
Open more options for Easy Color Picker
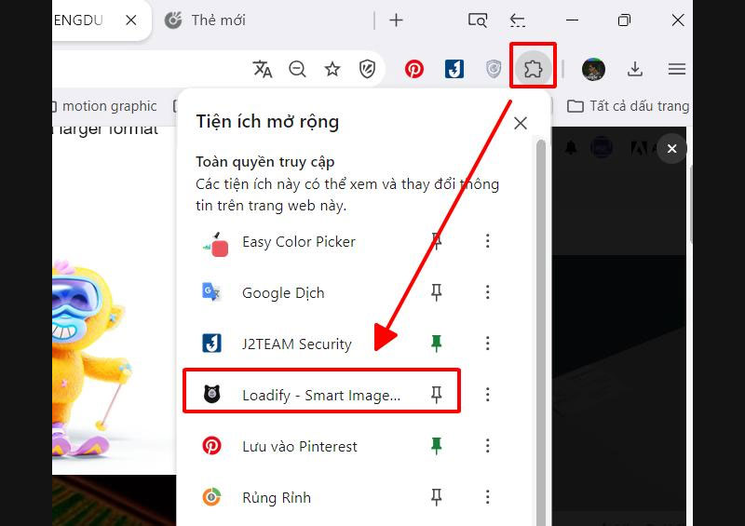click(x=487, y=241)
